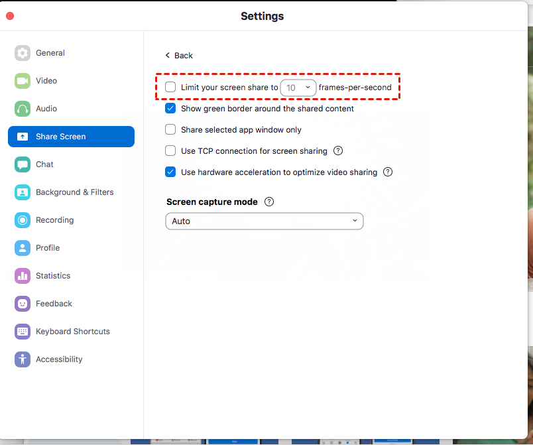
Task: Open Feedback settings section
Action: pos(71,304)
